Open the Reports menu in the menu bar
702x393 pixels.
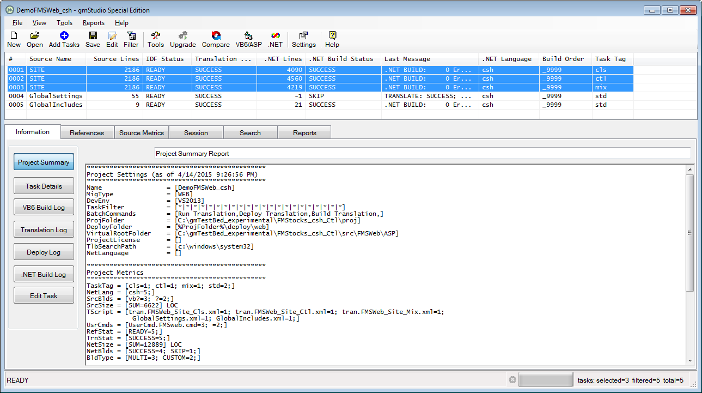tap(93, 23)
